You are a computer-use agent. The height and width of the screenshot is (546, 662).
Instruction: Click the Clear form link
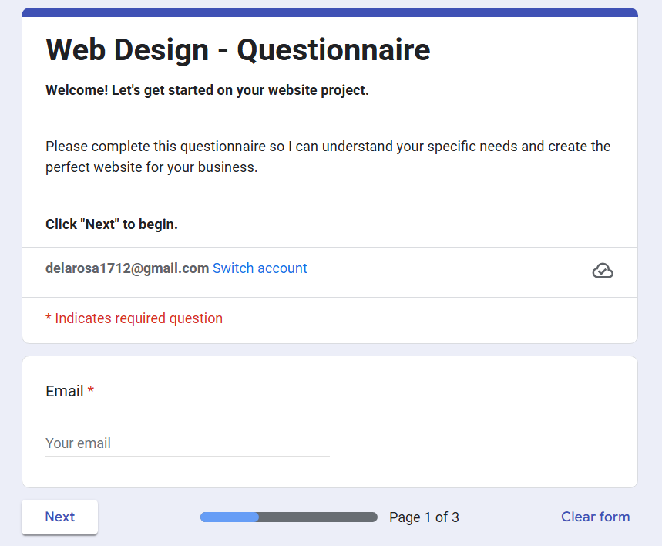tap(595, 517)
